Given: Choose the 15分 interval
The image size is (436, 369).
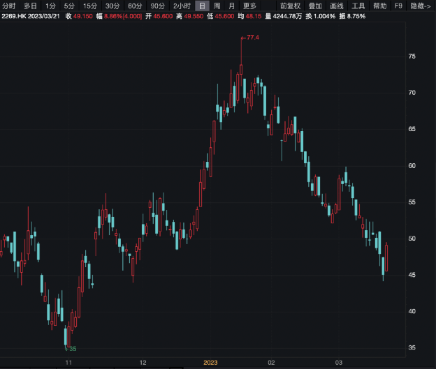Looking at the screenshot, I should [x=90, y=6].
